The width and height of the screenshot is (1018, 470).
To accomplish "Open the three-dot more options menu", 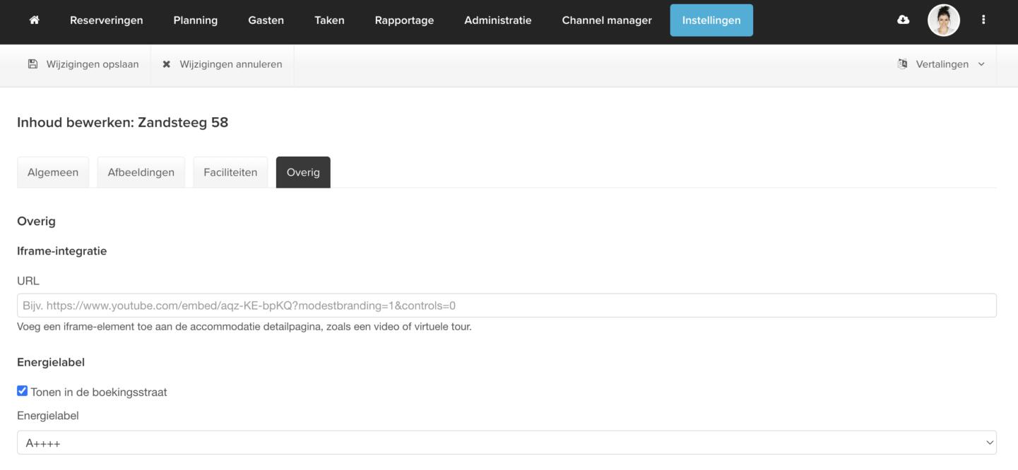I will [983, 20].
